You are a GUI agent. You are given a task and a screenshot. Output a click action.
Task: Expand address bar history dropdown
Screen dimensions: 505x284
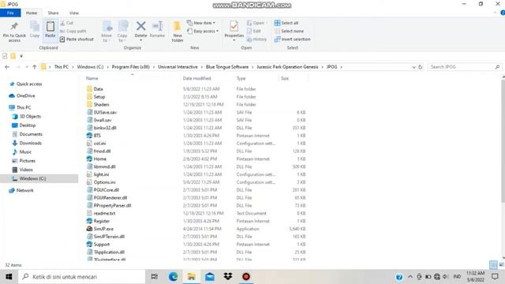point(413,67)
